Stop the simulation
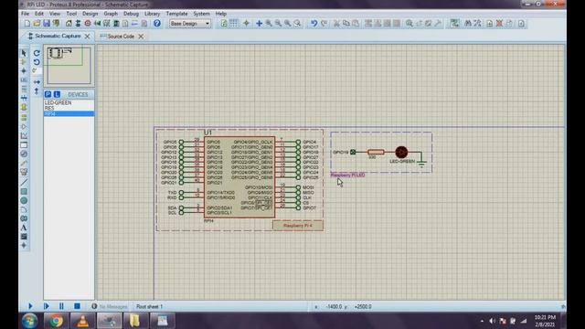 77,306
